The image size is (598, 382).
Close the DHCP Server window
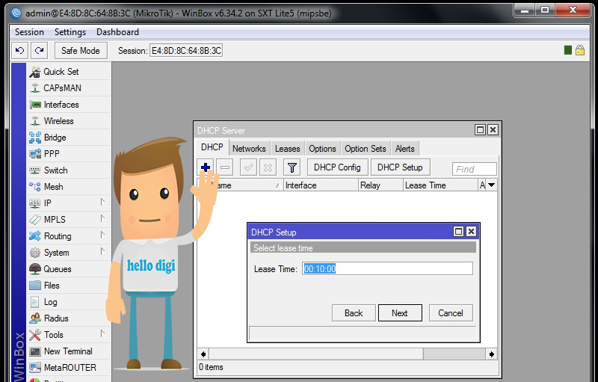click(x=493, y=129)
